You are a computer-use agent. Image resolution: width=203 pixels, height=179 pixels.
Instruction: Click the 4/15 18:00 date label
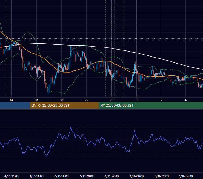[x=61, y=176]
